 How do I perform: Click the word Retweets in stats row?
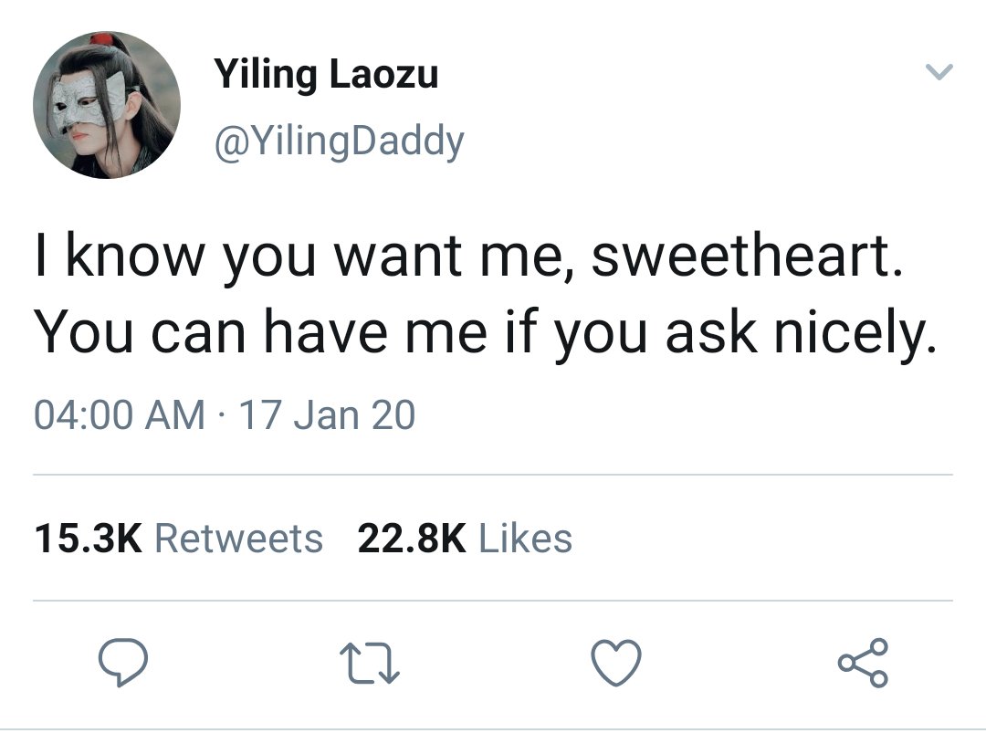point(239,539)
